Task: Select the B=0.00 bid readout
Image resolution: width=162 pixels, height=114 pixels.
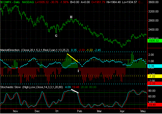Action: tap(75, 2)
